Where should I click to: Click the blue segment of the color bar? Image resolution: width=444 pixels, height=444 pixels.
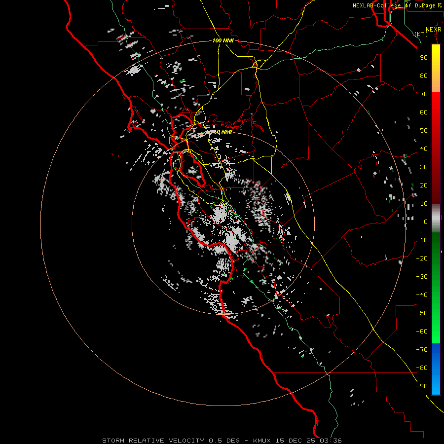tap(436, 369)
